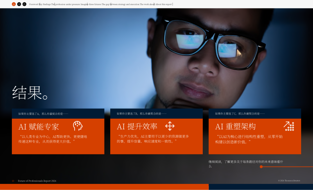This screenshot has width=313, height=190.
Task: Click the © 2026 Thomson Reuters text
Action: [289, 180]
